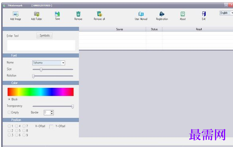Enable the Empty checkbox

click(9, 113)
